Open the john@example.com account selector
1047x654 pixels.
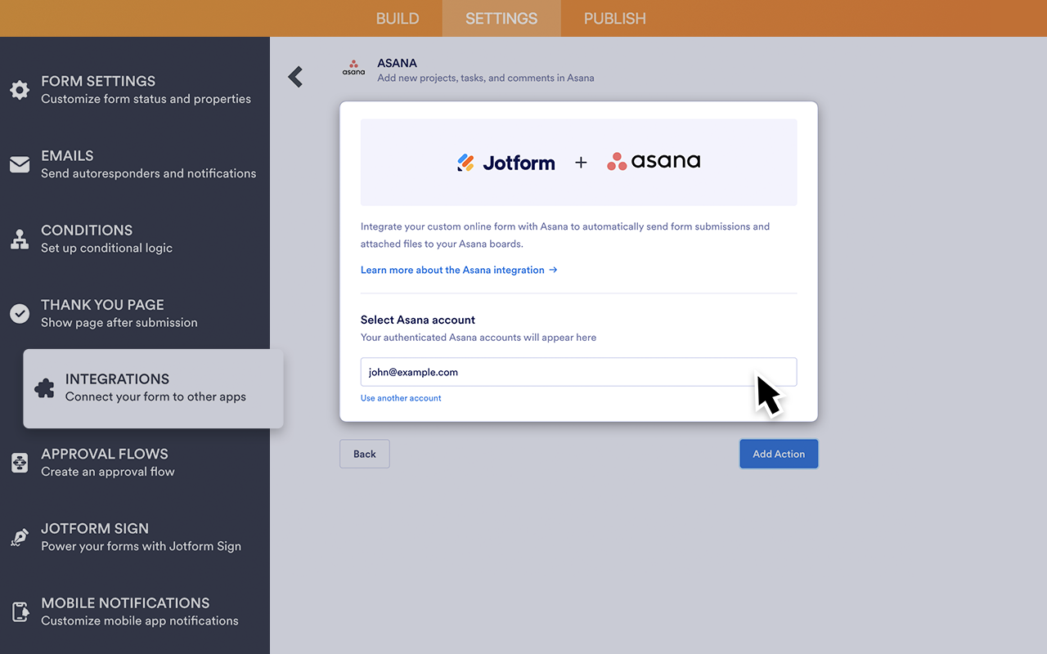click(x=578, y=372)
